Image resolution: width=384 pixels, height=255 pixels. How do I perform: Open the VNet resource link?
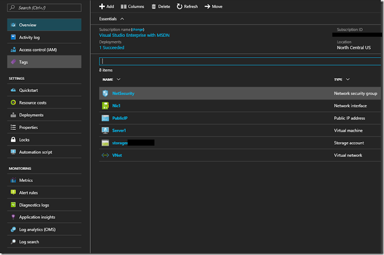click(x=117, y=155)
